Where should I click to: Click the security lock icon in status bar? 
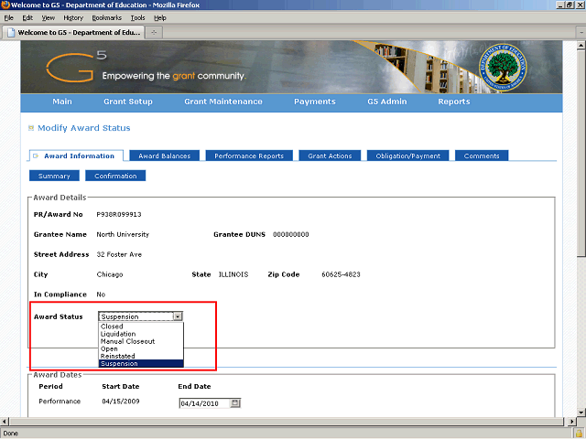click(580, 434)
